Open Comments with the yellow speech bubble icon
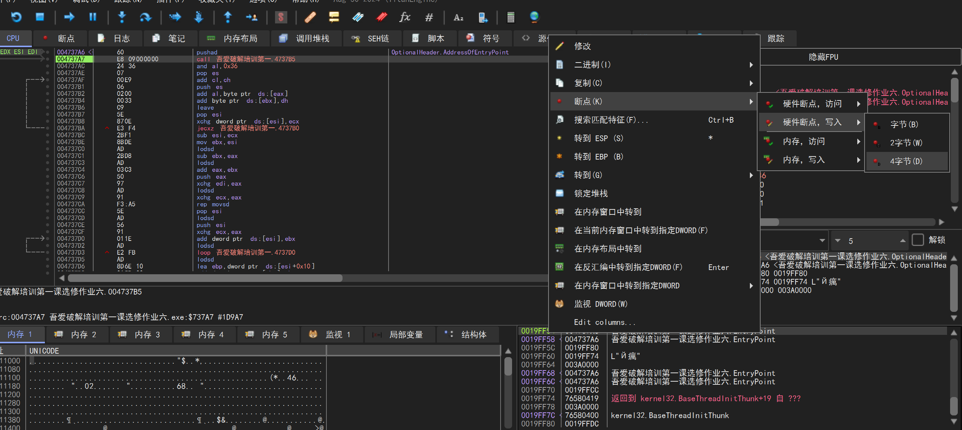The image size is (962, 430). click(x=334, y=17)
